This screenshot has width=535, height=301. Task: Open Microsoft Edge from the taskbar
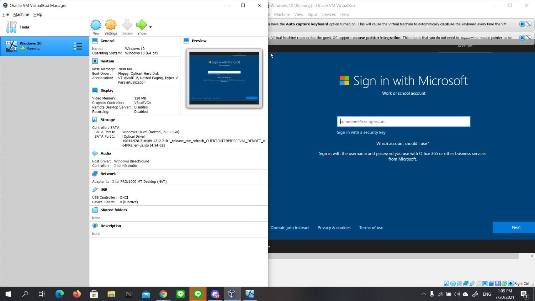pyautogui.click(x=60, y=294)
